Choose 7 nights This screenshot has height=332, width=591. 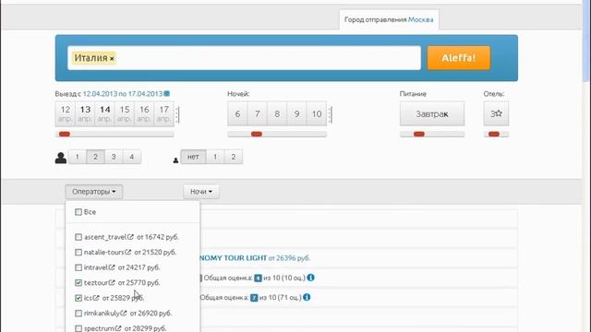click(258, 113)
